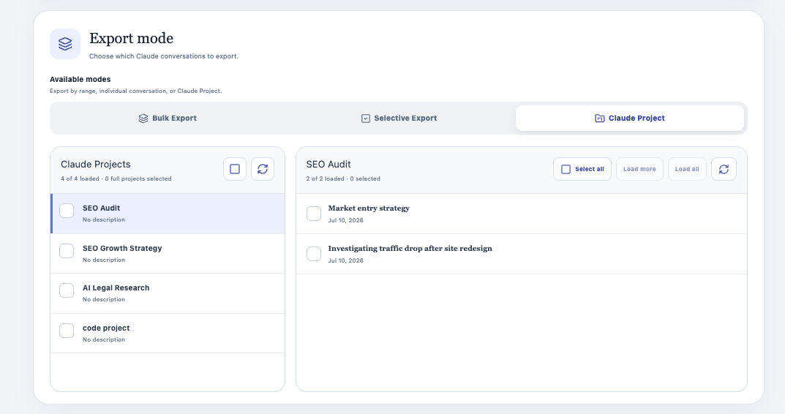The width and height of the screenshot is (785, 414).
Task: Select the SEO Audit project row
Action: 168,214
